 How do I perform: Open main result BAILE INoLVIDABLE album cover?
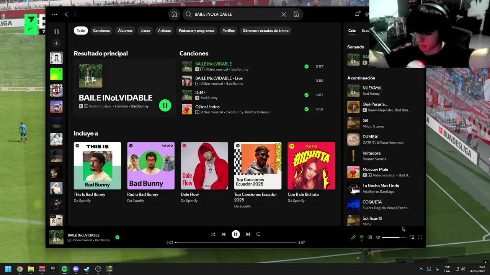90,76
